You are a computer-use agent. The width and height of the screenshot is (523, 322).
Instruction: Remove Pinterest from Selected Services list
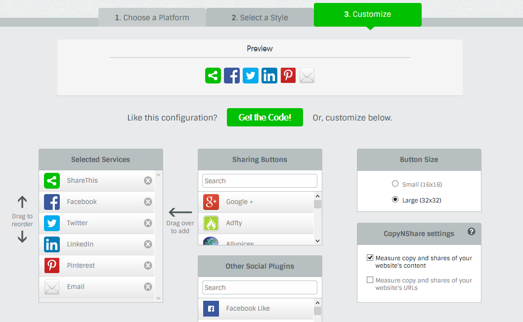pyautogui.click(x=148, y=265)
